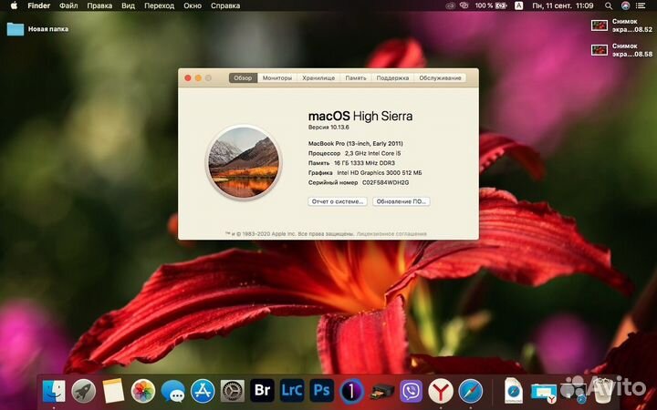Open Photos app in the Dock
Image resolution: width=657 pixels, height=410 pixels.
click(x=143, y=391)
